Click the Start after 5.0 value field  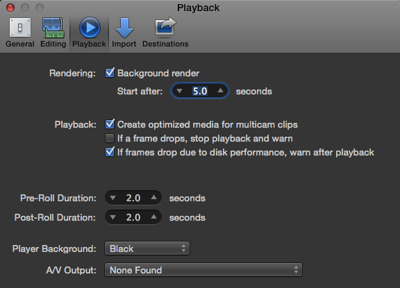tap(200, 91)
